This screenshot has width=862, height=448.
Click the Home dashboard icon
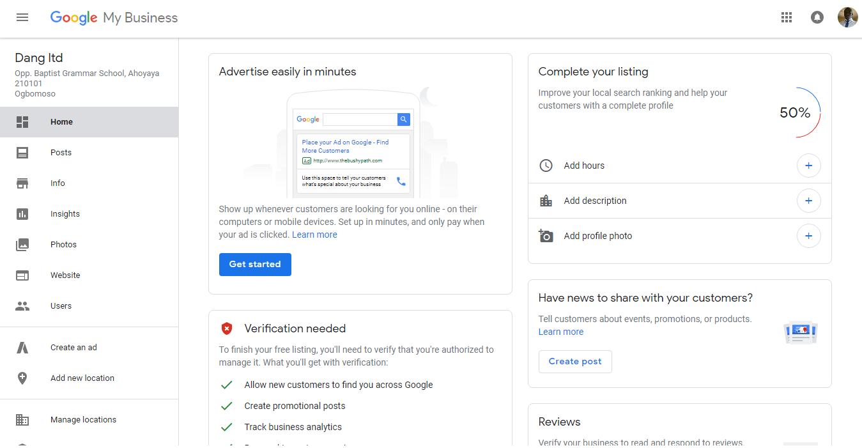tap(22, 122)
